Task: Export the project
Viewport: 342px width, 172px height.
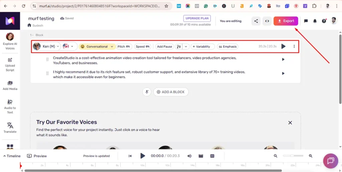Action: [286, 21]
